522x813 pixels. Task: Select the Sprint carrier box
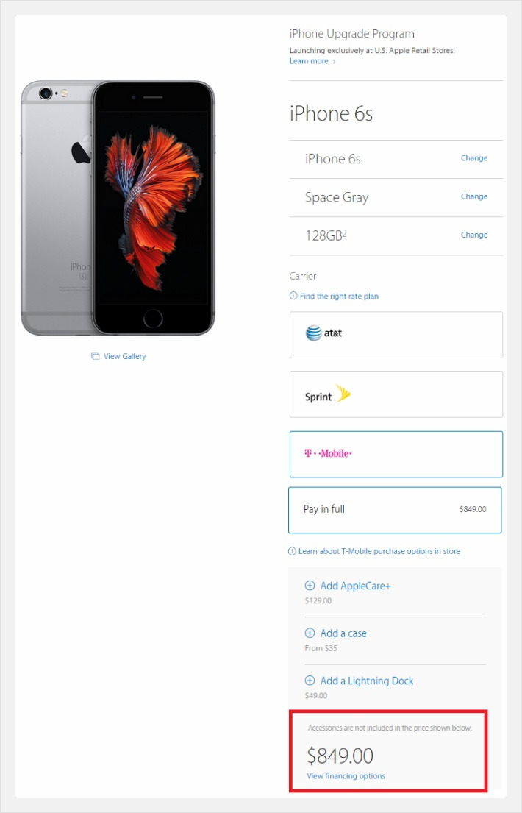point(396,394)
